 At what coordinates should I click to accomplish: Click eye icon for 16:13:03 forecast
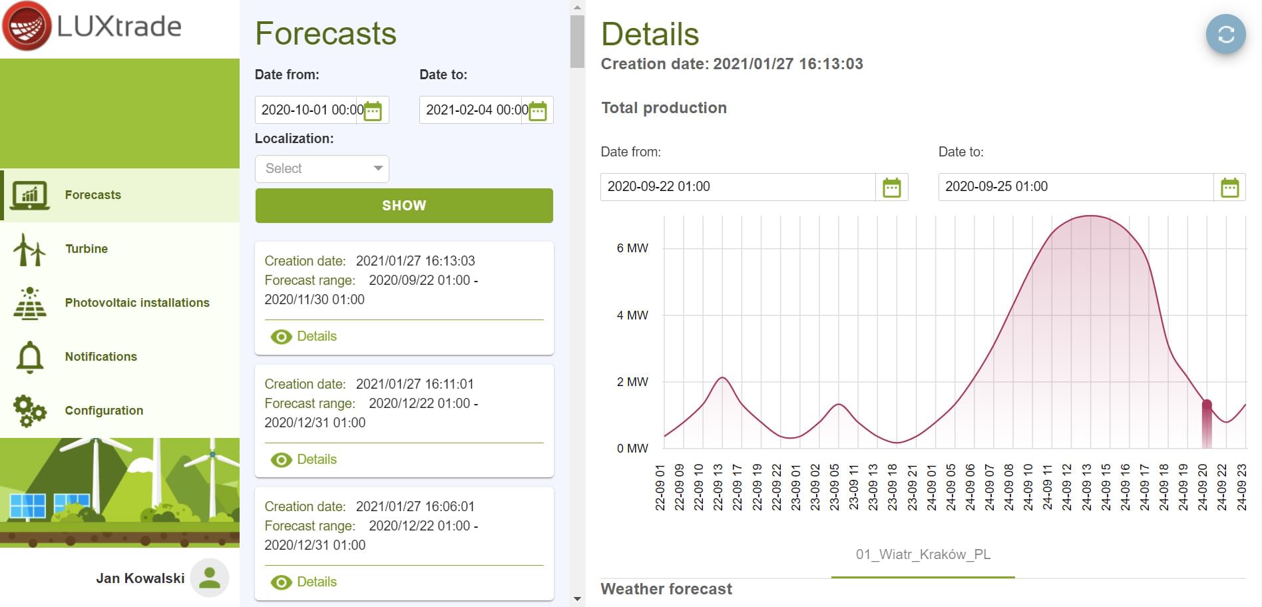coord(281,337)
